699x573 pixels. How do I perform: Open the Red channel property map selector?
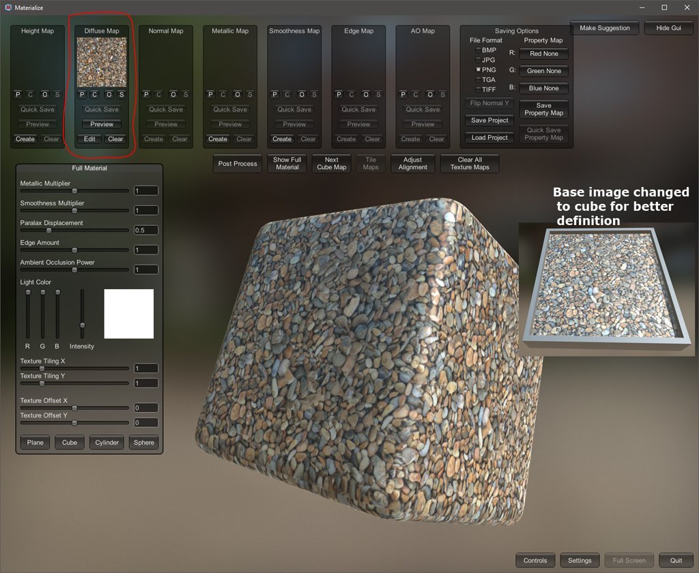point(543,54)
